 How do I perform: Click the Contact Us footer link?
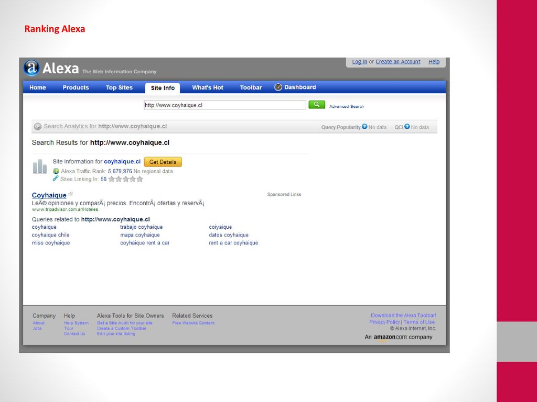74,333
